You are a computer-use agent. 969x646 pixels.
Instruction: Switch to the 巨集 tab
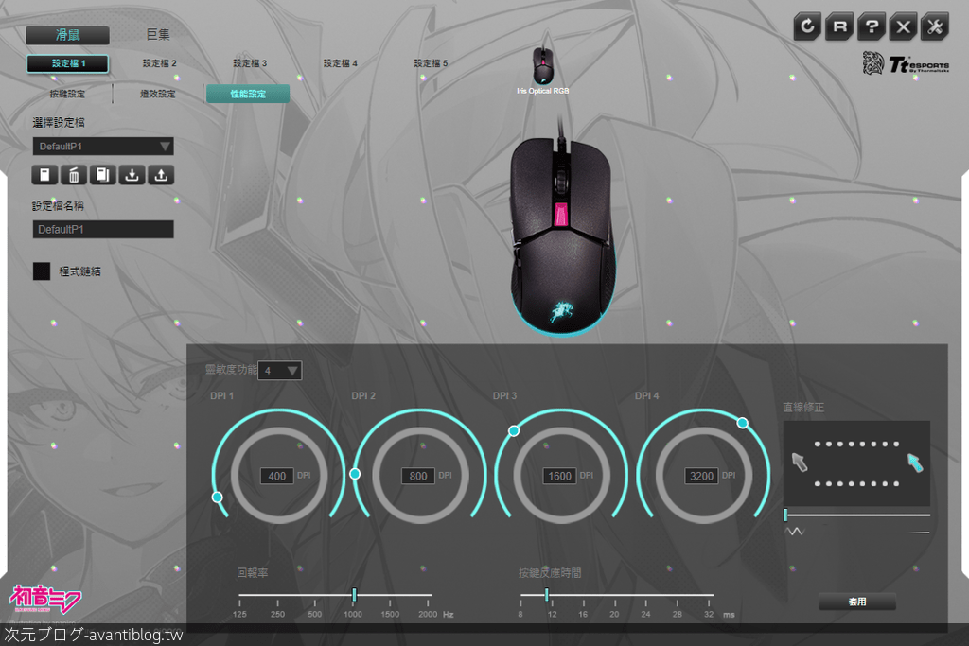pyautogui.click(x=158, y=35)
